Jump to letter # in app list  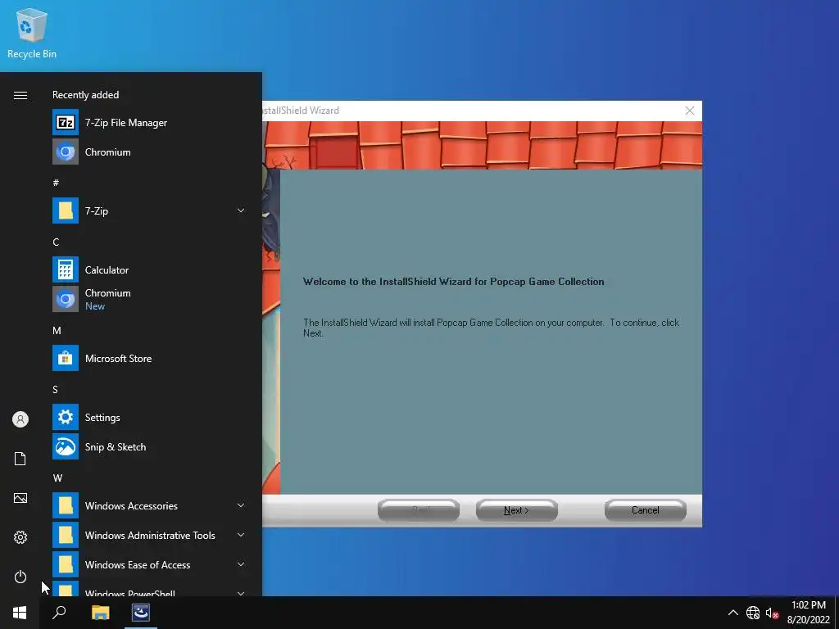(x=56, y=183)
